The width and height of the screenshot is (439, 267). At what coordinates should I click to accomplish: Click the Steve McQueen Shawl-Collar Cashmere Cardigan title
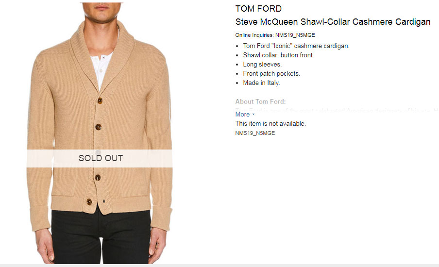tap(333, 22)
